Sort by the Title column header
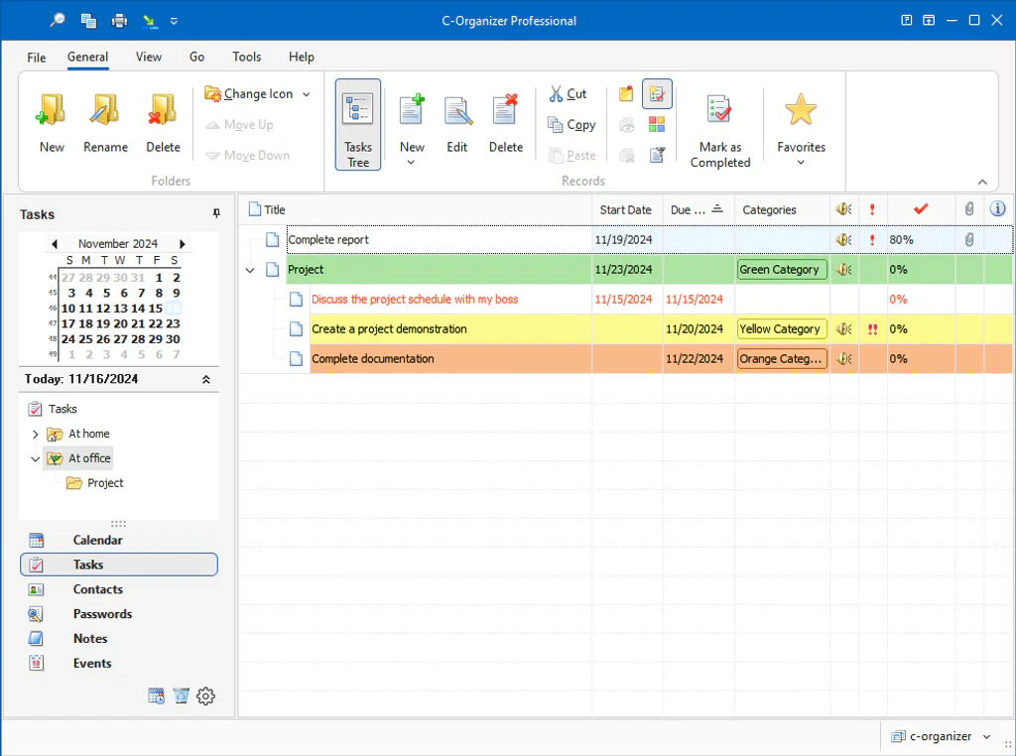 [416, 210]
